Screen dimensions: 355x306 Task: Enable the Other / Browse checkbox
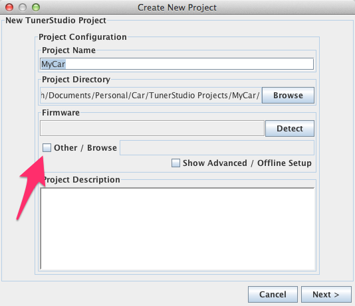point(47,148)
